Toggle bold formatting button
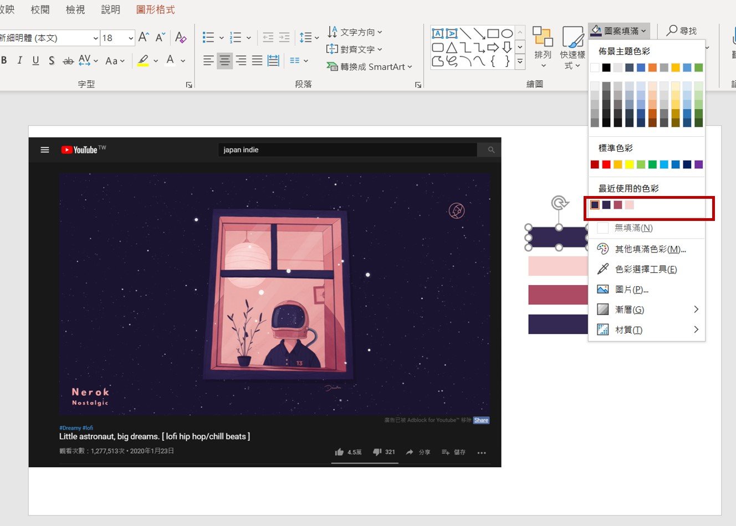 pyautogui.click(x=4, y=60)
